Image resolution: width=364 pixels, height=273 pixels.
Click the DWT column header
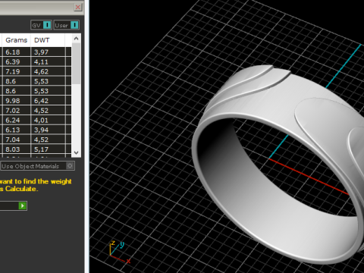[48, 40]
